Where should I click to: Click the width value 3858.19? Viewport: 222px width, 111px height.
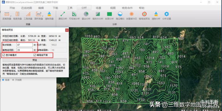coord(53,36)
